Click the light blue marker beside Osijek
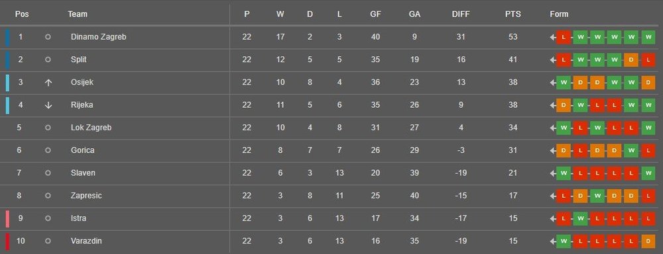This screenshot has height=254, width=663. 7,83
